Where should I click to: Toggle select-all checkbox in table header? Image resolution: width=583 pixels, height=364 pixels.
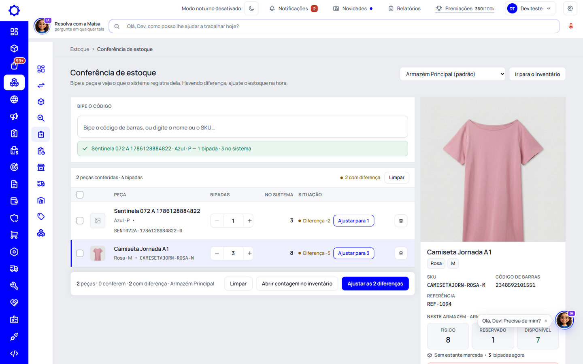click(x=80, y=195)
